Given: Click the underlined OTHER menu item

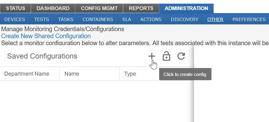Looking at the screenshot, I should click(x=215, y=20).
